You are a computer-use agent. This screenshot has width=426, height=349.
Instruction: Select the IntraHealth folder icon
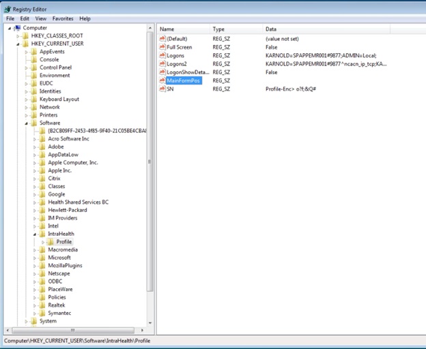click(x=42, y=234)
